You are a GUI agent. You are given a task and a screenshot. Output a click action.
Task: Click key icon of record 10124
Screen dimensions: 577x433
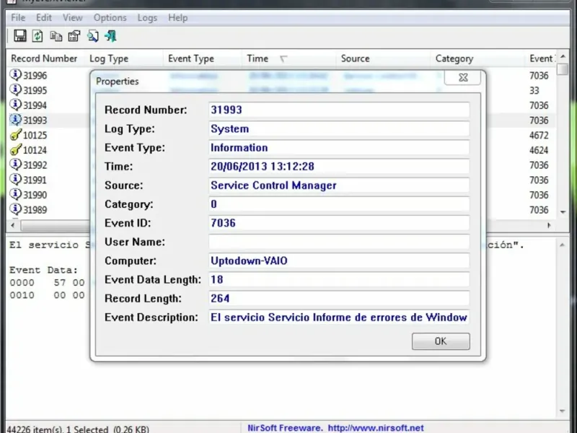15,150
